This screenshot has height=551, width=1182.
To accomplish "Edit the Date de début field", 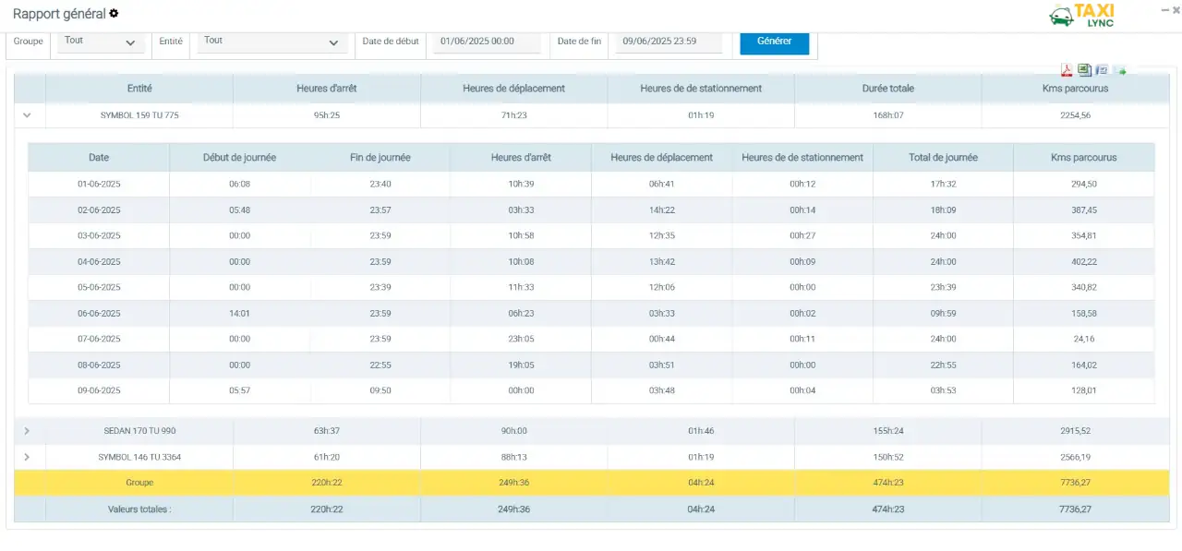I will pyautogui.click(x=488, y=42).
